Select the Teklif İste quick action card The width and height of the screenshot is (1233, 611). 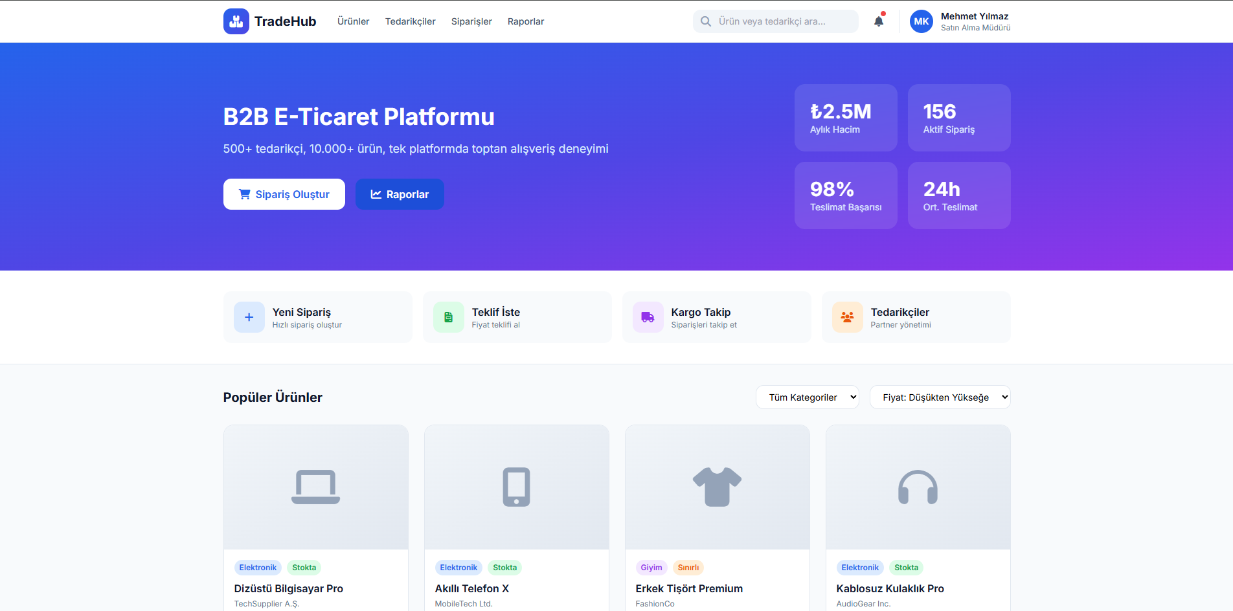(x=517, y=317)
